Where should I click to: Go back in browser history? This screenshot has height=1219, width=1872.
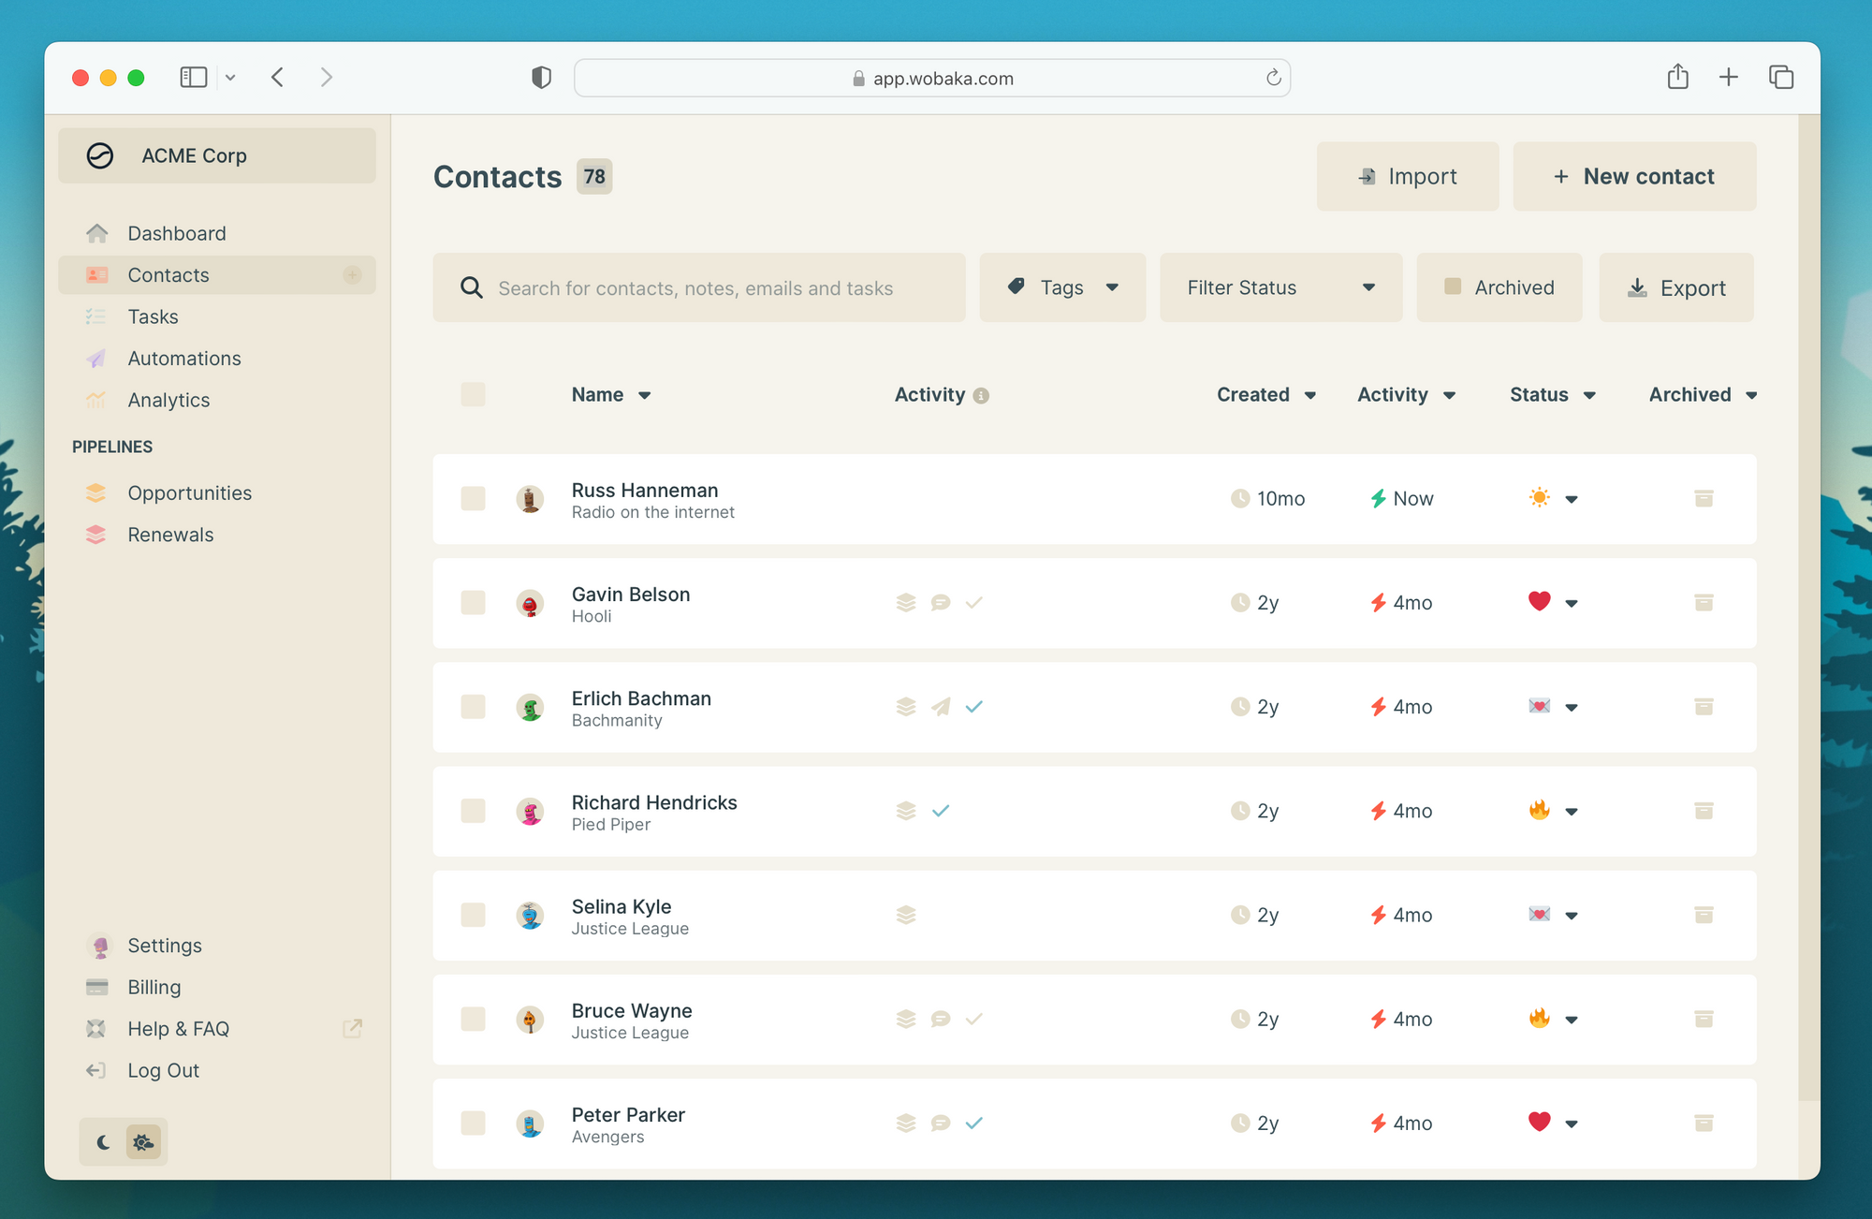click(x=277, y=77)
